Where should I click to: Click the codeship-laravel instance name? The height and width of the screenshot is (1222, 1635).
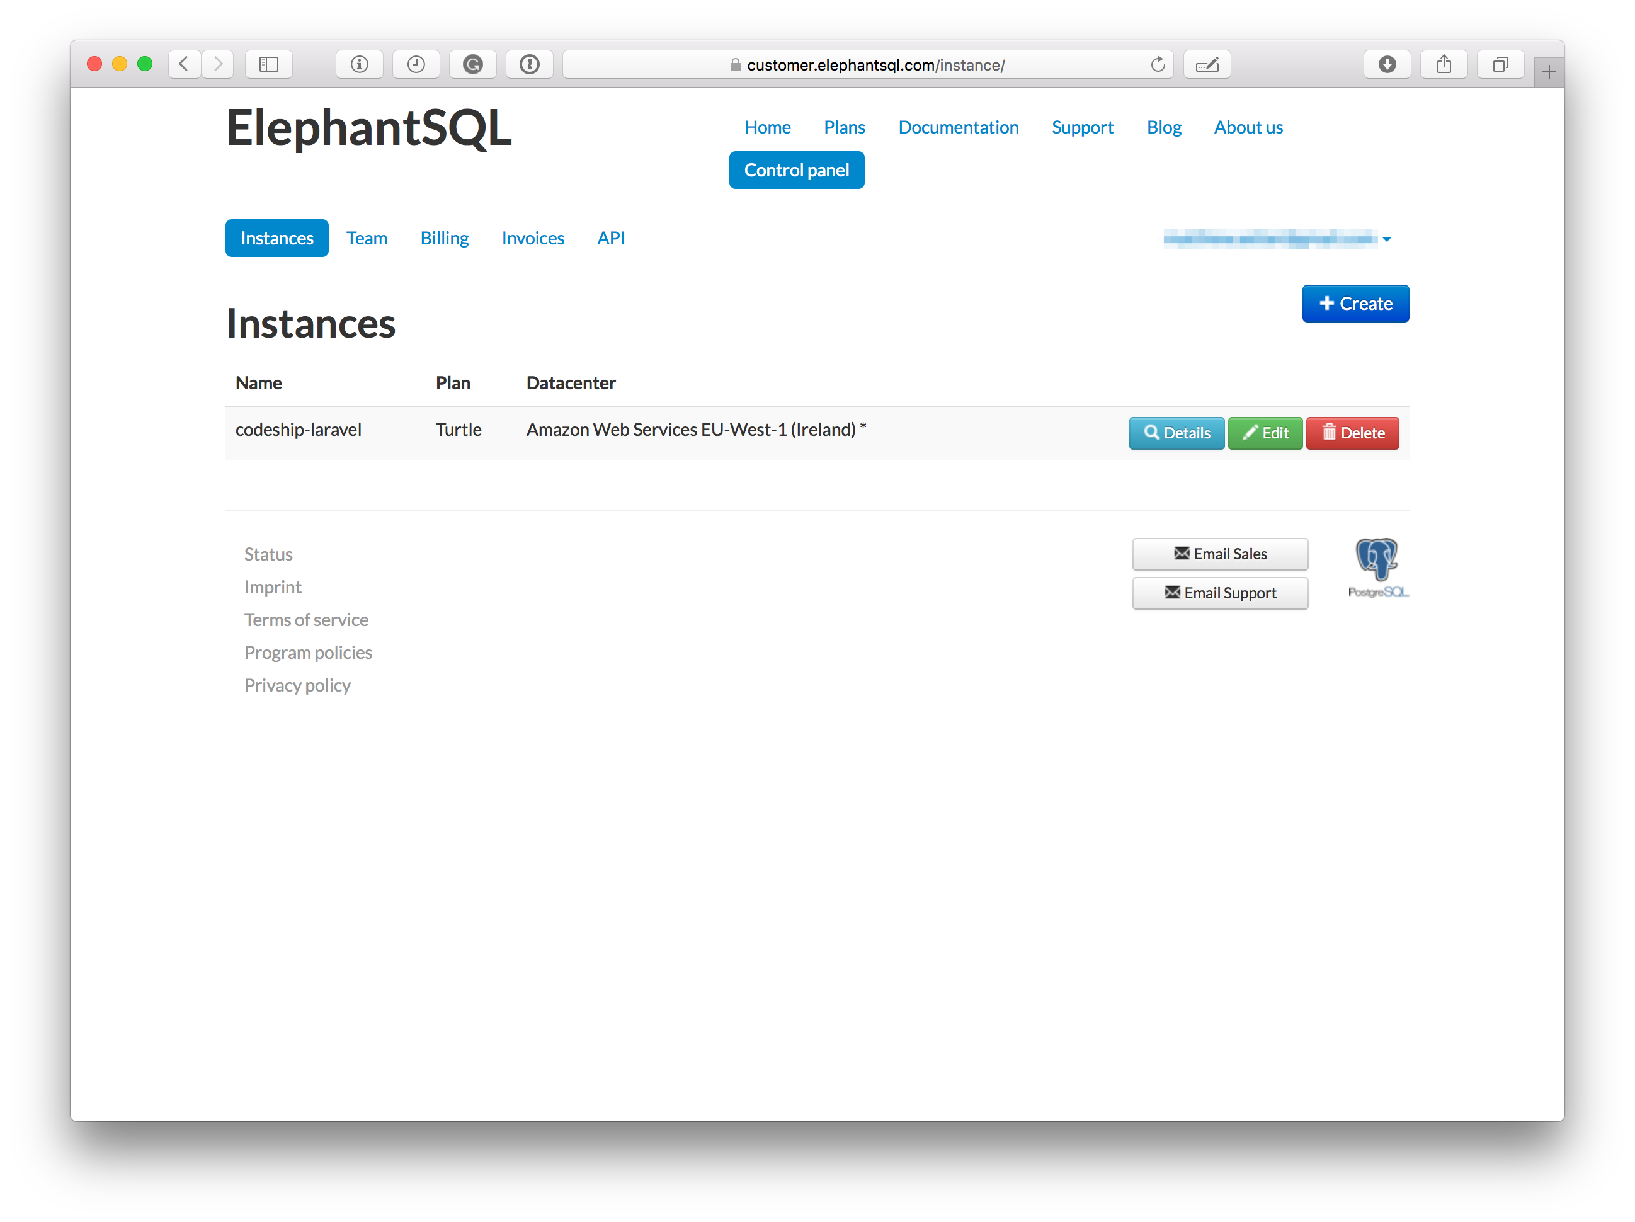[x=299, y=430]
